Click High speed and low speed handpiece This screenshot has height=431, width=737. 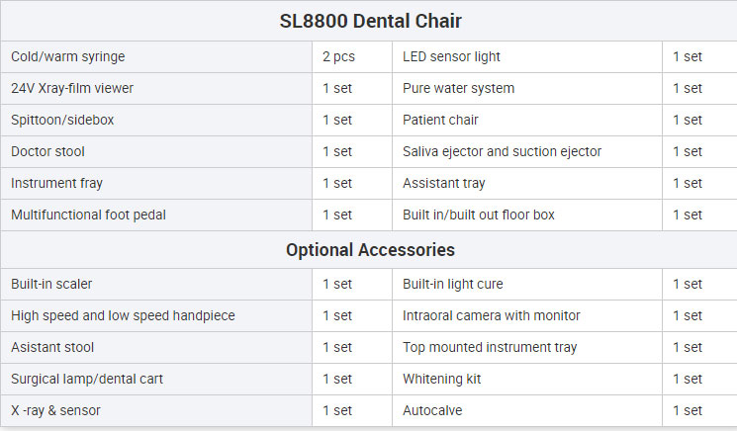coord(123,315)
